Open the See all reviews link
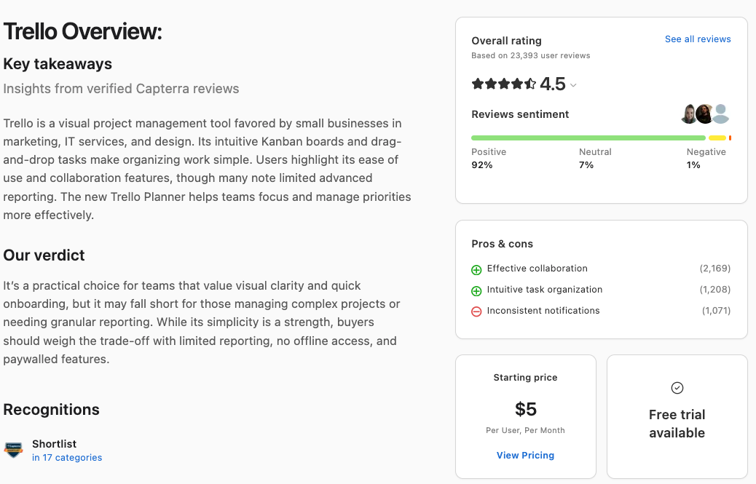756x484 pixels. (697, 39)
